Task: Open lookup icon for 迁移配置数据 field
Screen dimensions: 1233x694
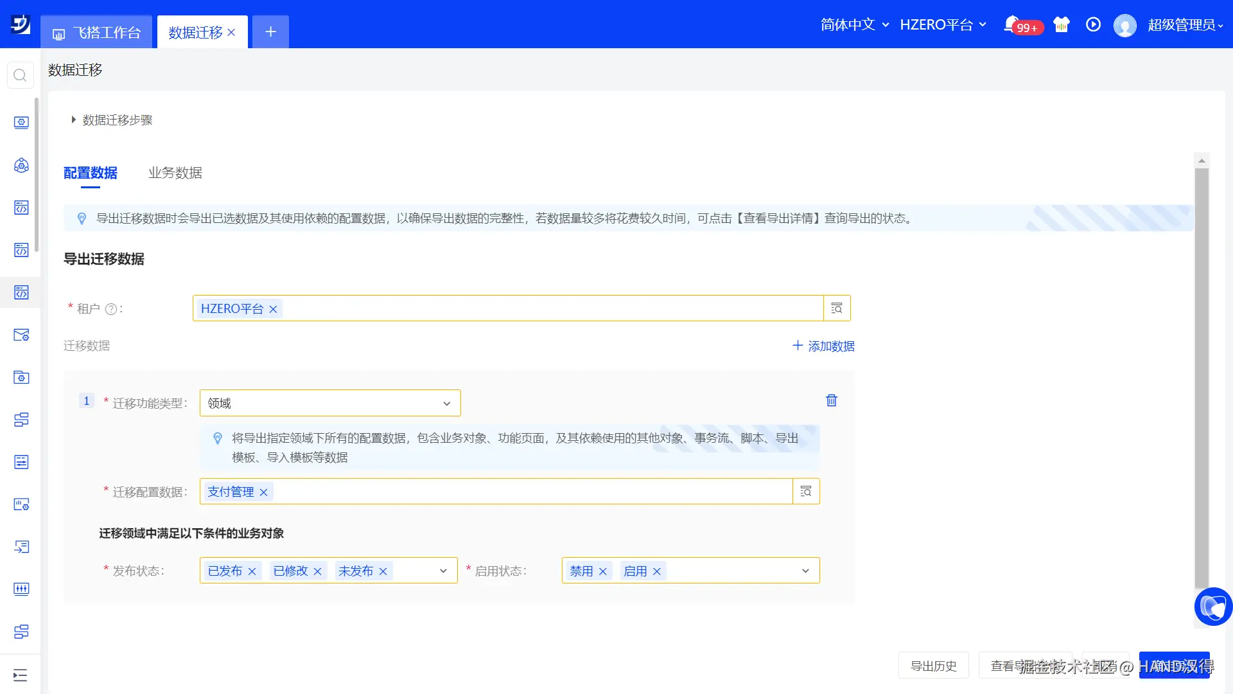Action: click(806, 492)
